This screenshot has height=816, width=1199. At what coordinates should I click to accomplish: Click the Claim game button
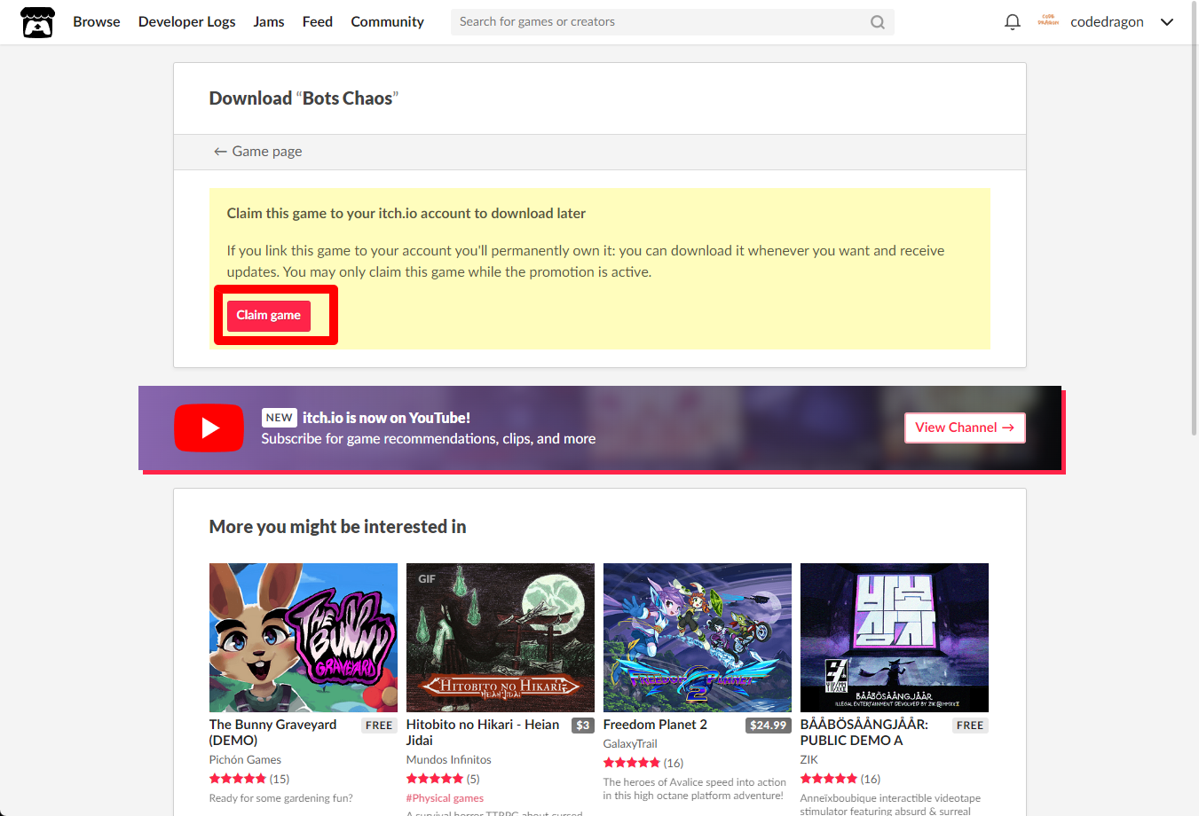click(269, 316)
